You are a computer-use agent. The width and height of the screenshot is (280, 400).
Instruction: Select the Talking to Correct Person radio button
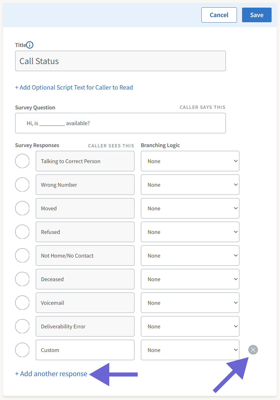[x=22, y=161]
